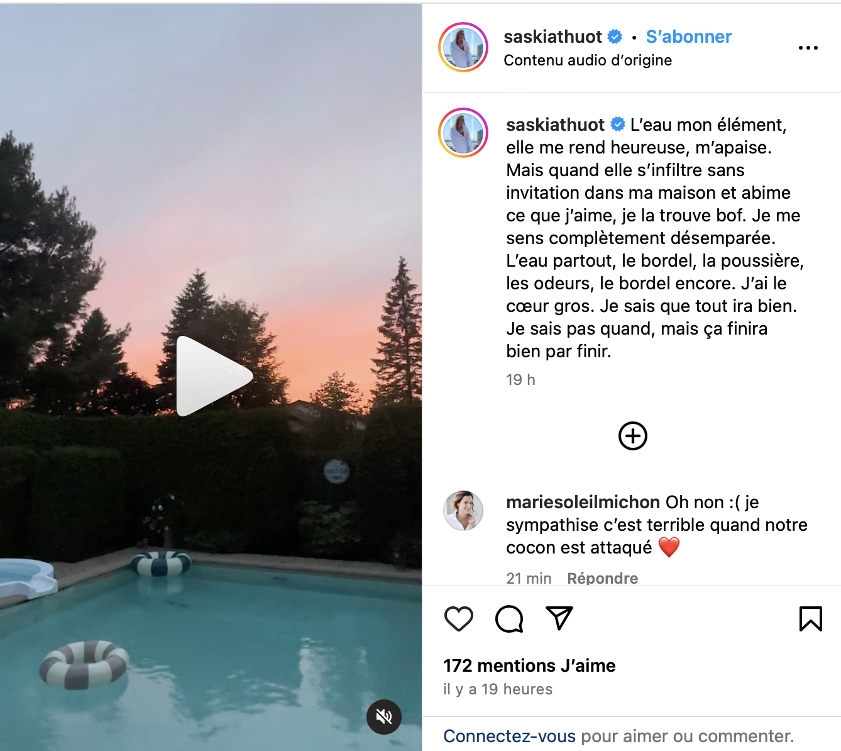
Task: Play the video with the center play button
Action: click(x=214, y=376)
